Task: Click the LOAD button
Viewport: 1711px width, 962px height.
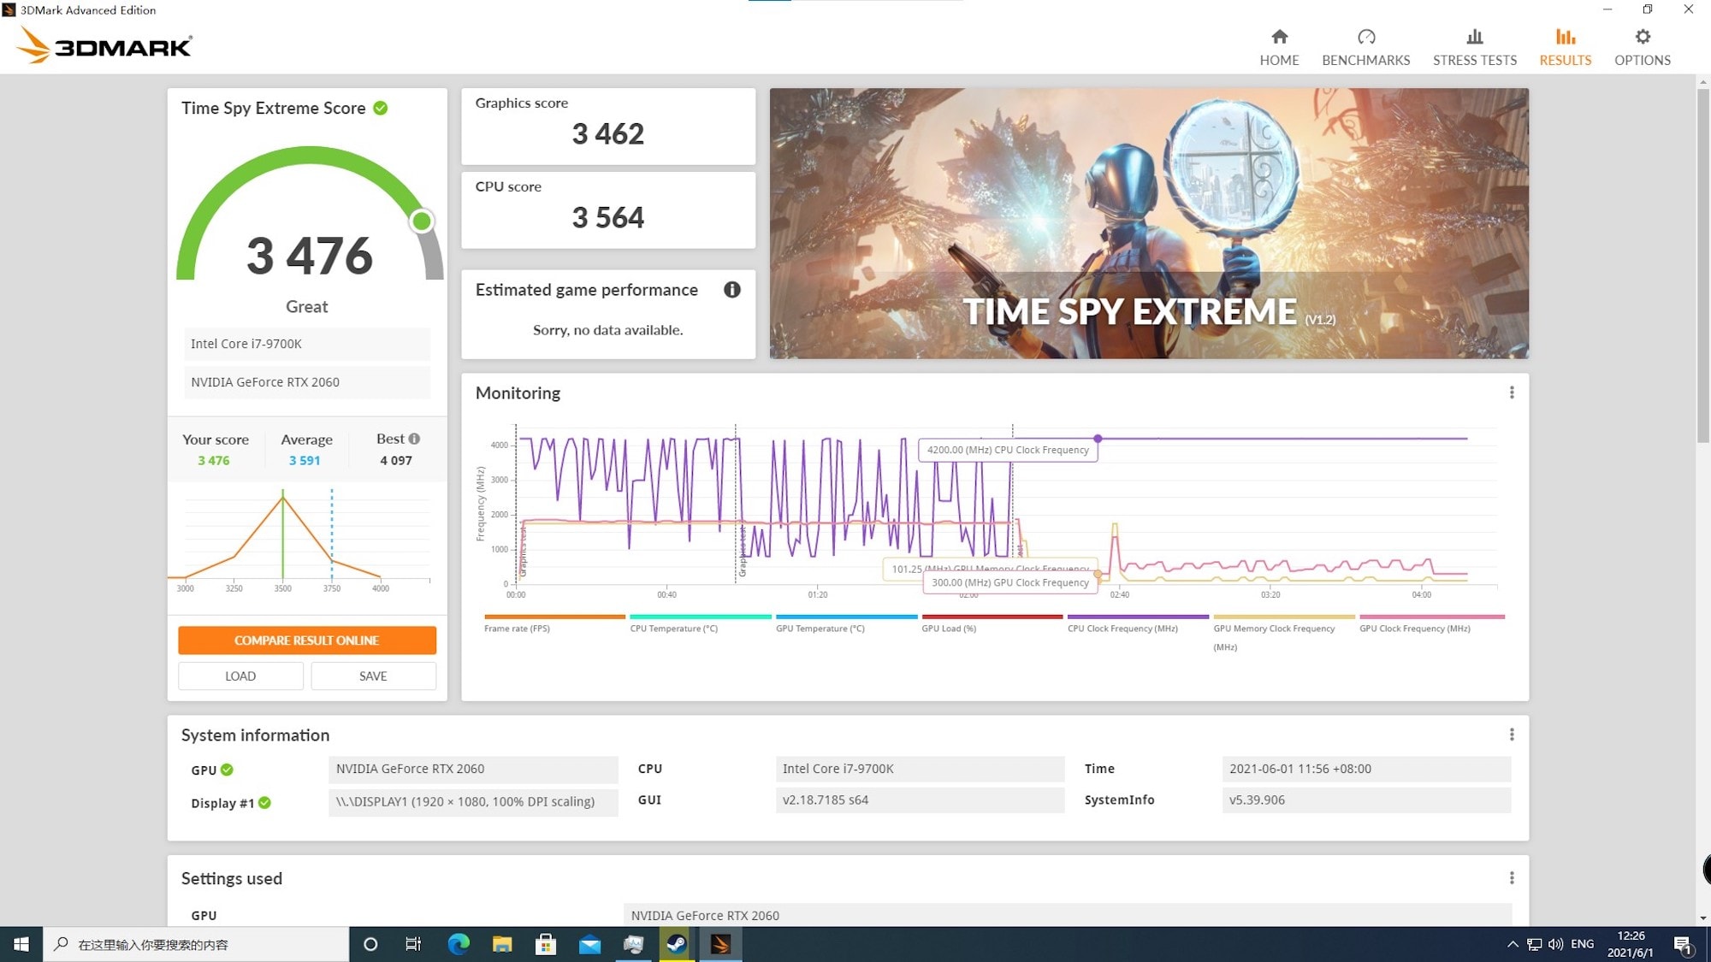Action: coord(240,676)
